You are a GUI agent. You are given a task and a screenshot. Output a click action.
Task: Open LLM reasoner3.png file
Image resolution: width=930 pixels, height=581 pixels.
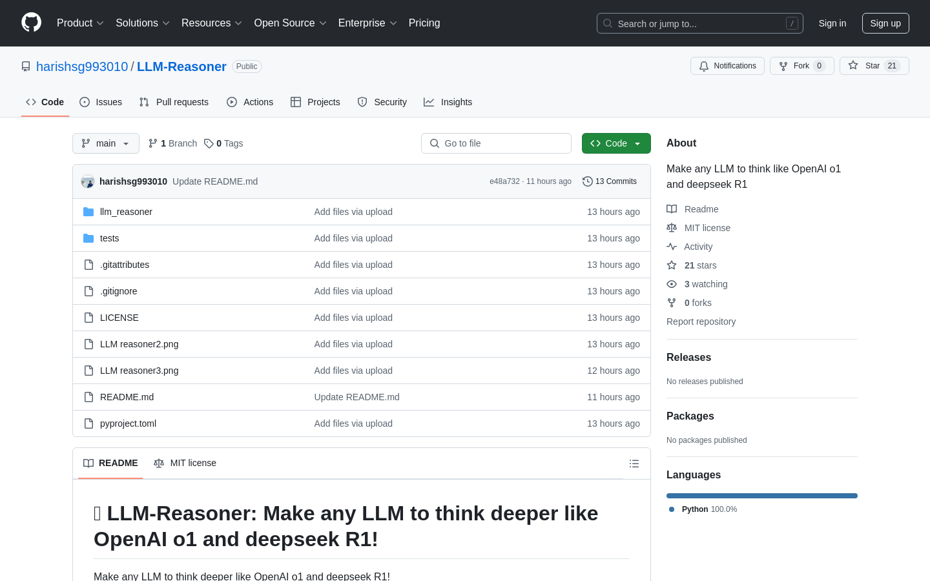[139, 371]
